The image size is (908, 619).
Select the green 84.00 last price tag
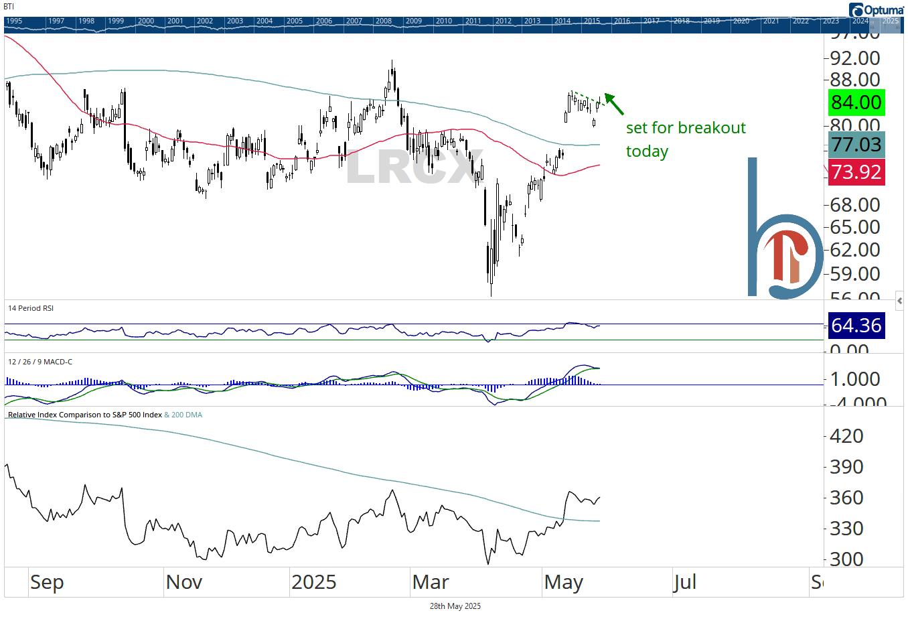(x=856, y=102)
